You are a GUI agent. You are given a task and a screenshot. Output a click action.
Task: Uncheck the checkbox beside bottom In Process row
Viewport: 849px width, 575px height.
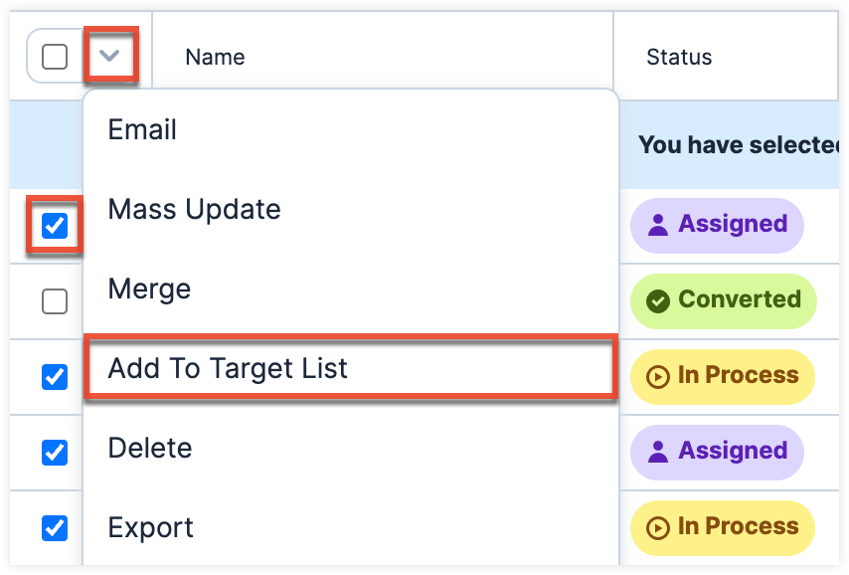55,528
